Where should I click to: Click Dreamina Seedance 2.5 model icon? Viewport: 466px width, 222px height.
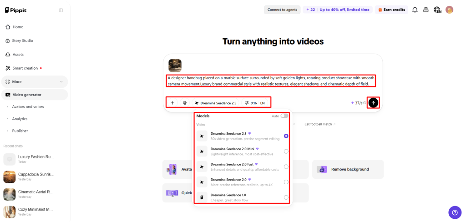(202, 136)
